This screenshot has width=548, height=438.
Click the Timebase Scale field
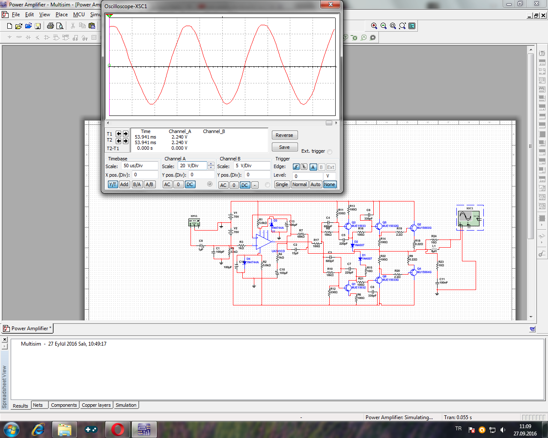click(x=139, y=166)
